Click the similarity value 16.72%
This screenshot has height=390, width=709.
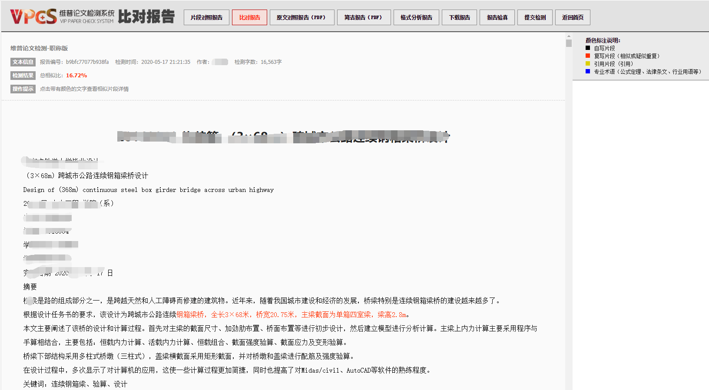76,75
